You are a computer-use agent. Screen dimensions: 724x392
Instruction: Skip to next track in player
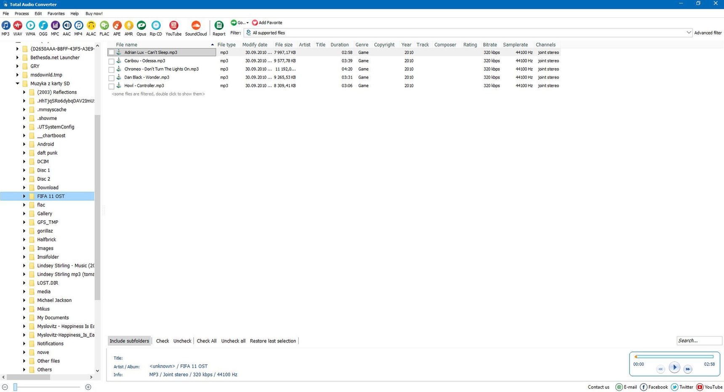tap(688, 369)
